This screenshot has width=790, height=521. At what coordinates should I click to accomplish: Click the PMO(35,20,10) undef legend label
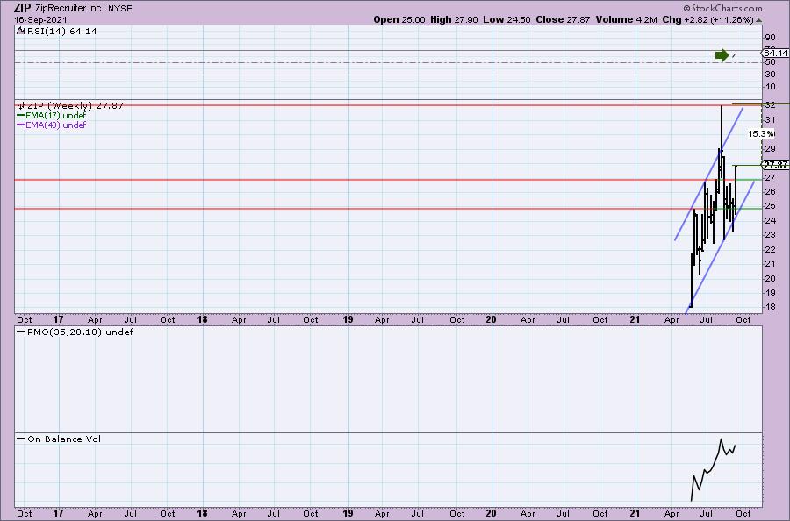pyautogui.click(x=80, y=332)
